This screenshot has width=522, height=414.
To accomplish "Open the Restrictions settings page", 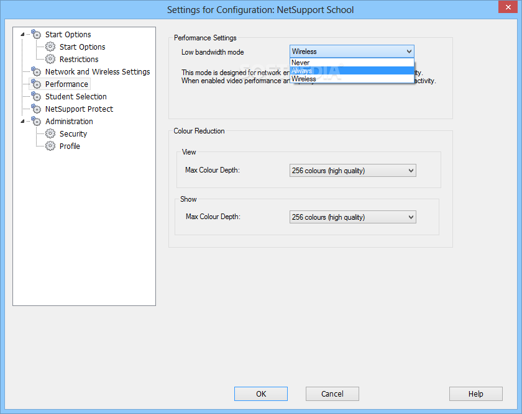I will pyautogui.click(x=79, y=59).
